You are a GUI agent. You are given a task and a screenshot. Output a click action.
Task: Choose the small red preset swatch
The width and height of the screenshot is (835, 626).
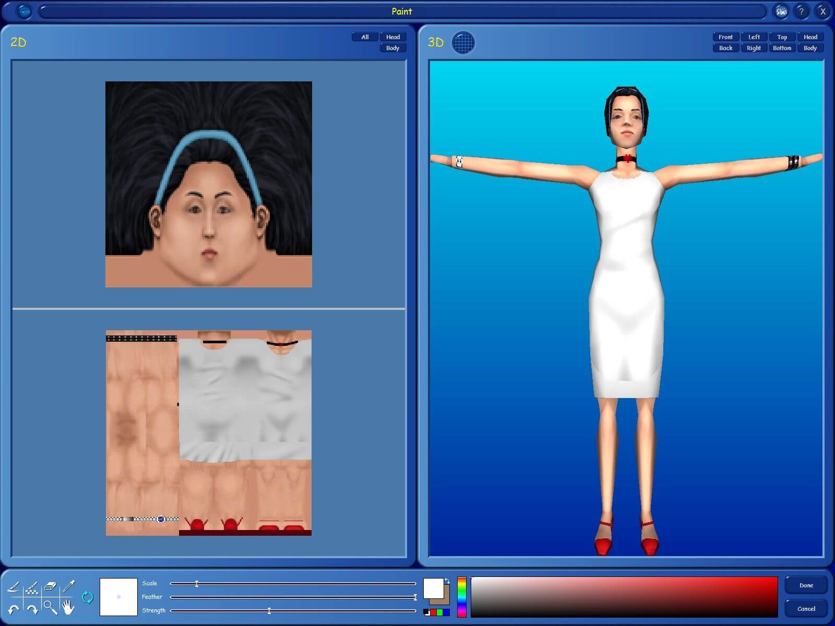(x=433, y=612)
